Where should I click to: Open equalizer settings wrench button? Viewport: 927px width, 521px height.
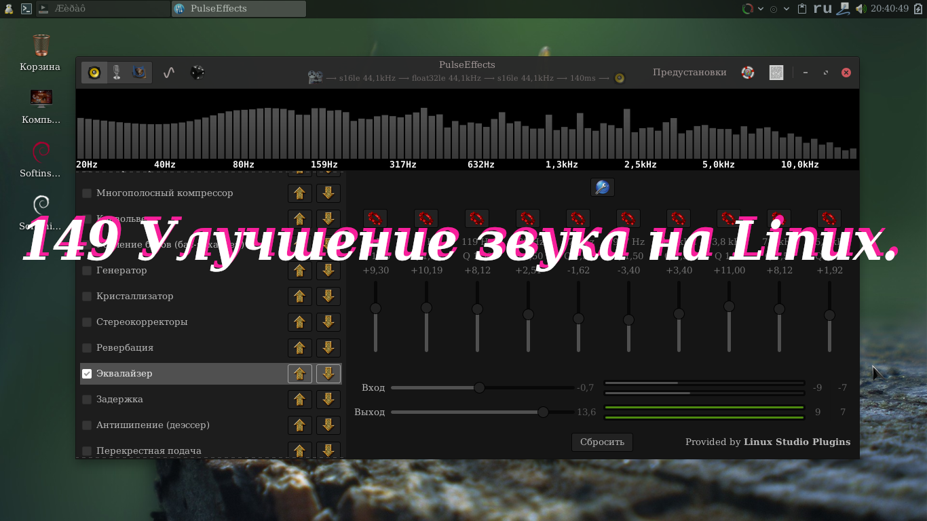(x=602, y=187)
